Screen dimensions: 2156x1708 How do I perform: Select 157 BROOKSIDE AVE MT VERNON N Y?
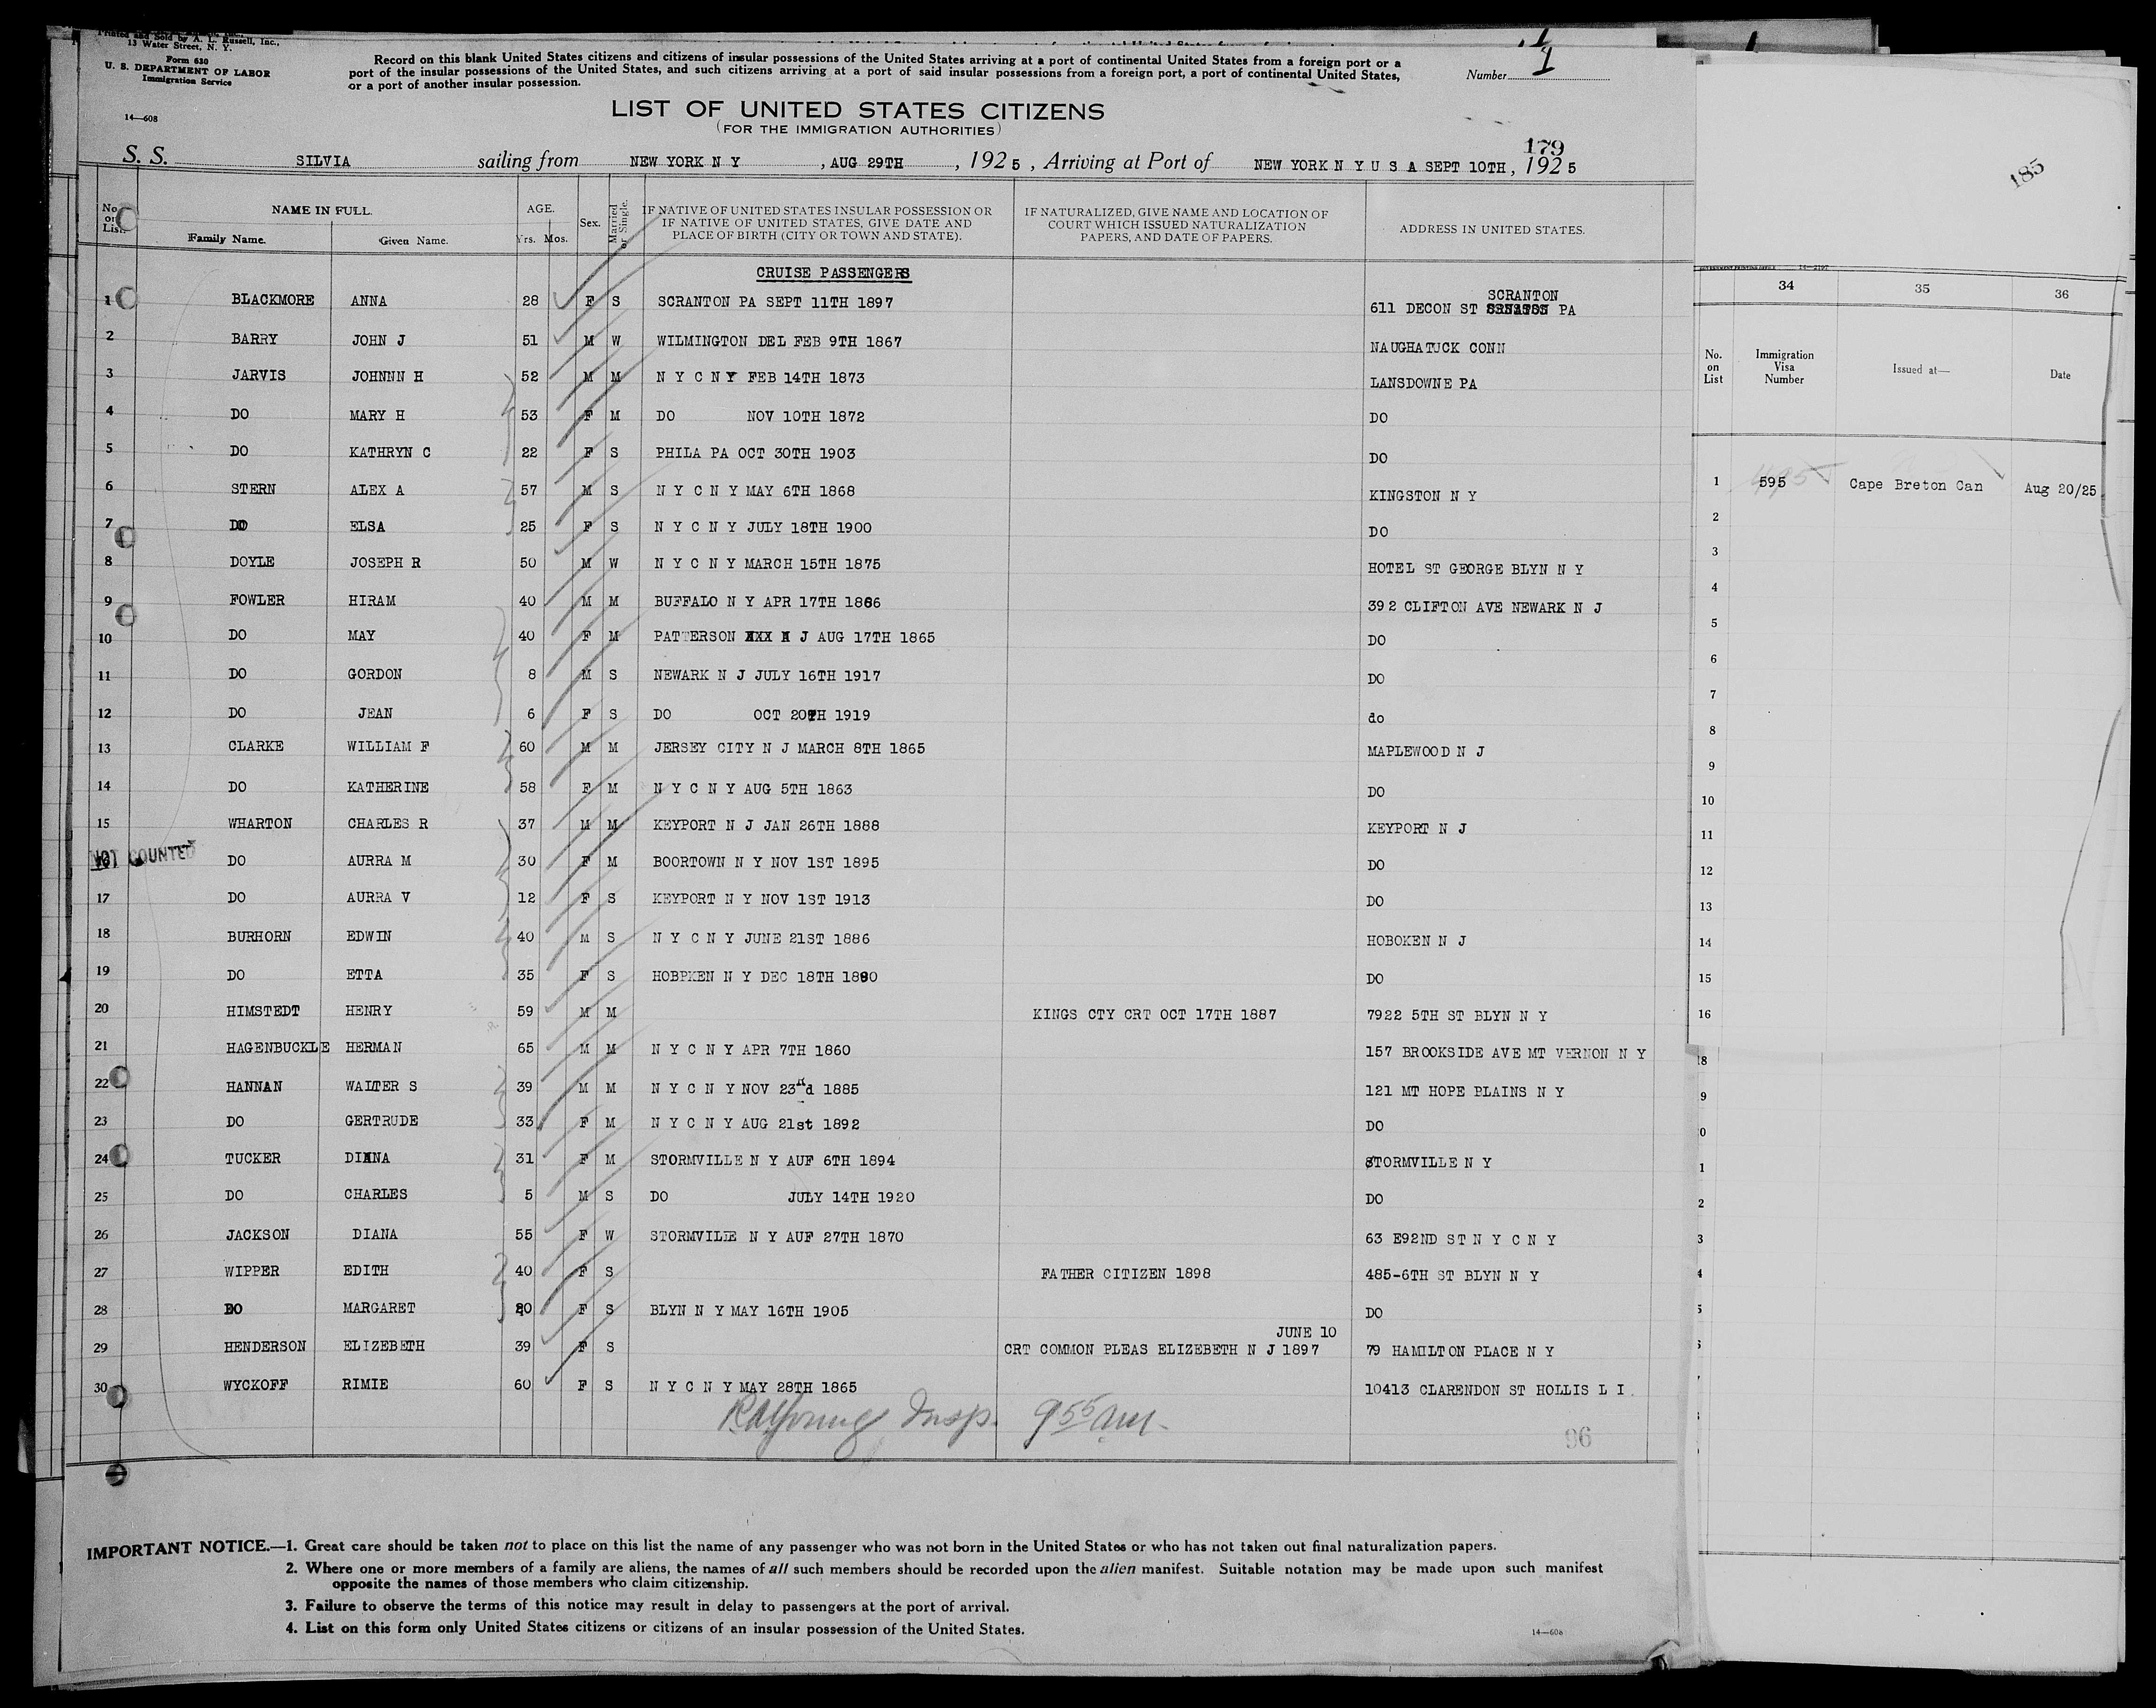click(x=1505, y=1053)
